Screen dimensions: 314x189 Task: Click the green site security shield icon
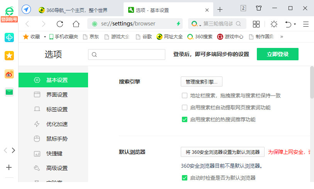[x=95, y=24]
